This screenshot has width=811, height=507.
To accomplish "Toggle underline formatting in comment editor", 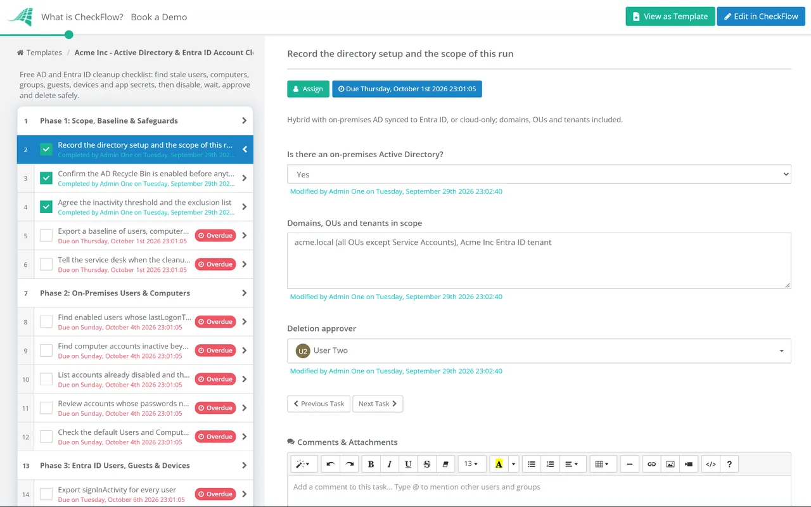I will coord(408,464).
